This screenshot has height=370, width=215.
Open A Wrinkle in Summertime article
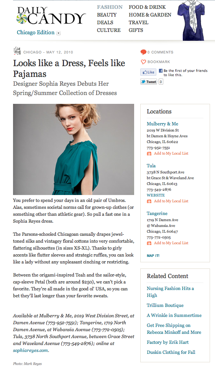[174, 315]
